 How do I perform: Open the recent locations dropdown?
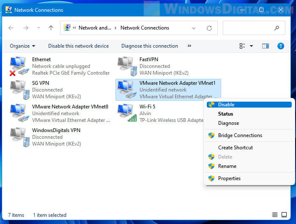tap(38, 28)
